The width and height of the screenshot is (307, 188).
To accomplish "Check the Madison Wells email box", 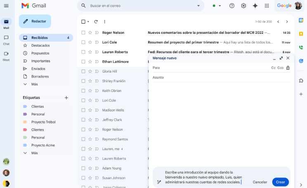I will [x=83, y=110].
